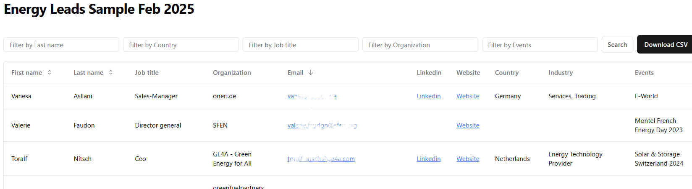
Task: Type in Filter by Last name field
Action: 61,45
